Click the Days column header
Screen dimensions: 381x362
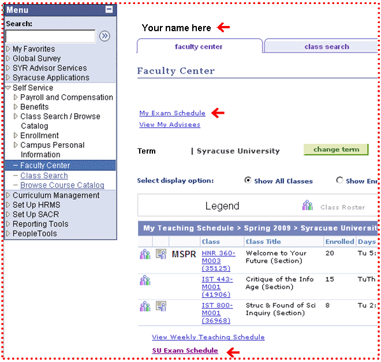coord(367,242)
